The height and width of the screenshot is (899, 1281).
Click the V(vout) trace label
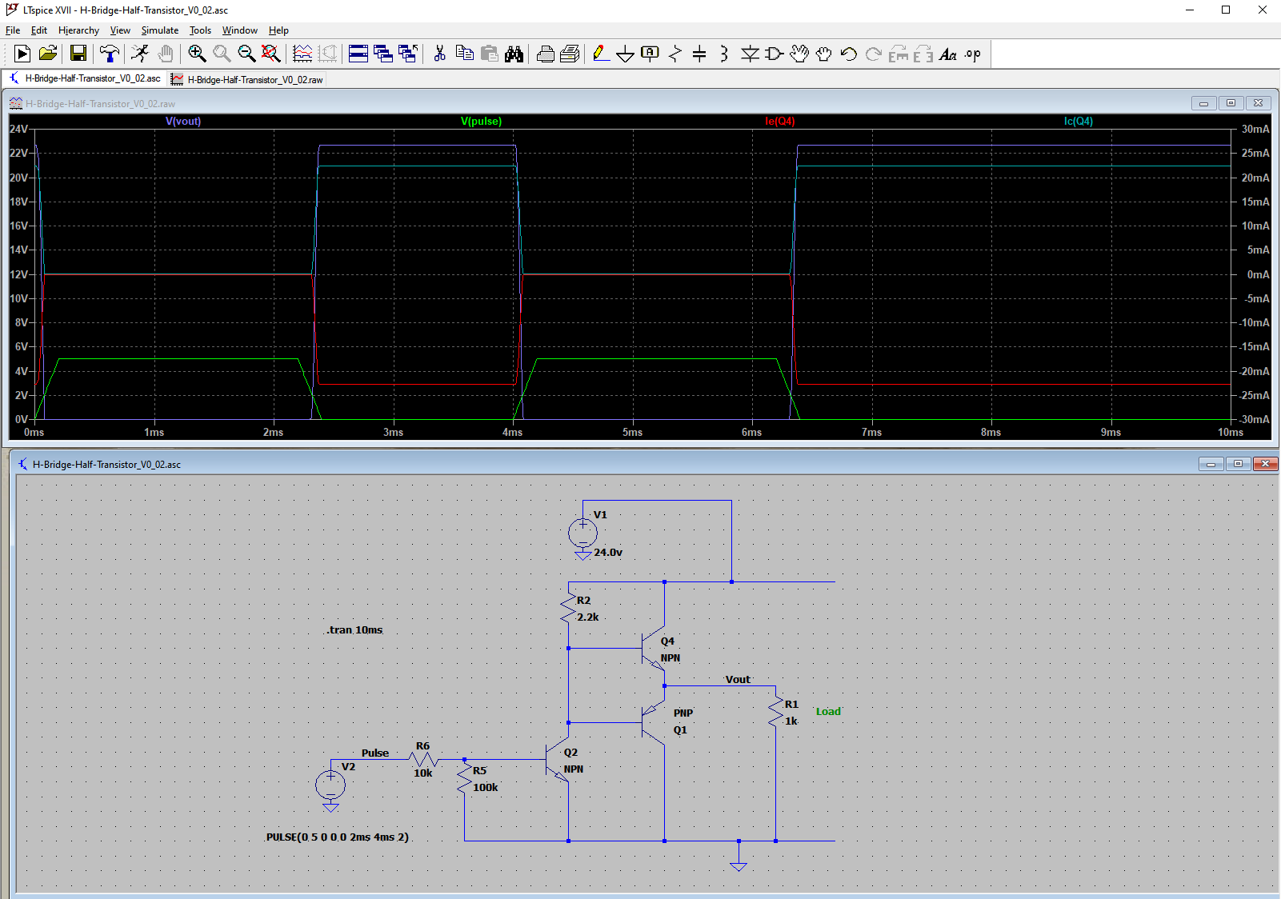(x=183, y=122)
